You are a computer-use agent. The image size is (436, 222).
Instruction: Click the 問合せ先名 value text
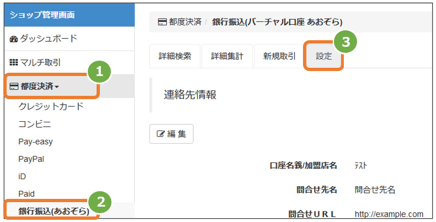pyautogui.click(x=375, y=190)
